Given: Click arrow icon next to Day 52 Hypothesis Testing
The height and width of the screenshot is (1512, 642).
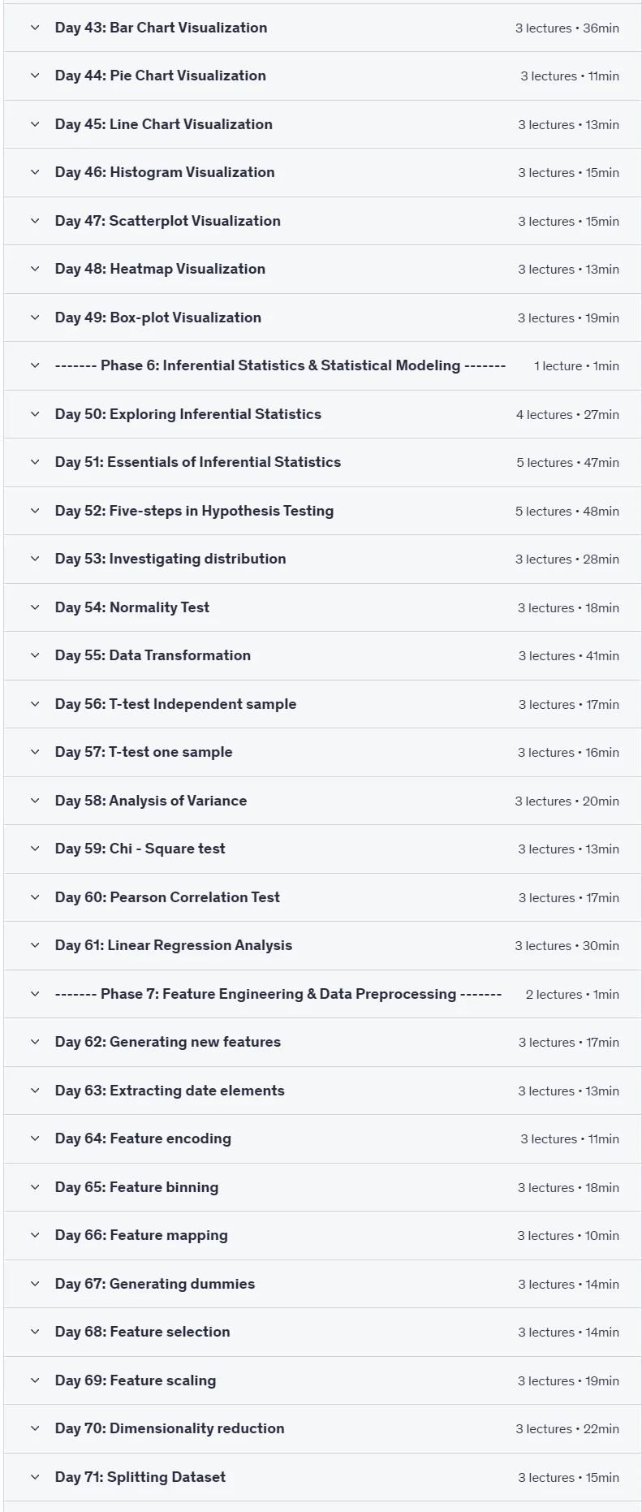Looking at the screenshot, I should pos(35,511).
